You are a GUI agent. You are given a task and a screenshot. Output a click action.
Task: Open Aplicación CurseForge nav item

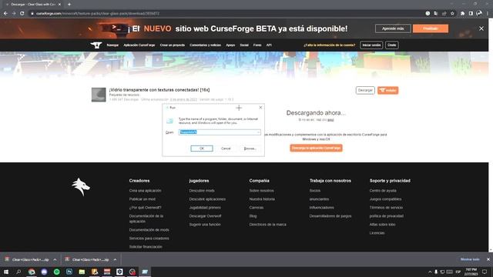click(x=139, y=45)
